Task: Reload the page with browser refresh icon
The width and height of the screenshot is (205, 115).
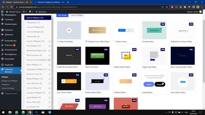Action: tap(12, 7)
